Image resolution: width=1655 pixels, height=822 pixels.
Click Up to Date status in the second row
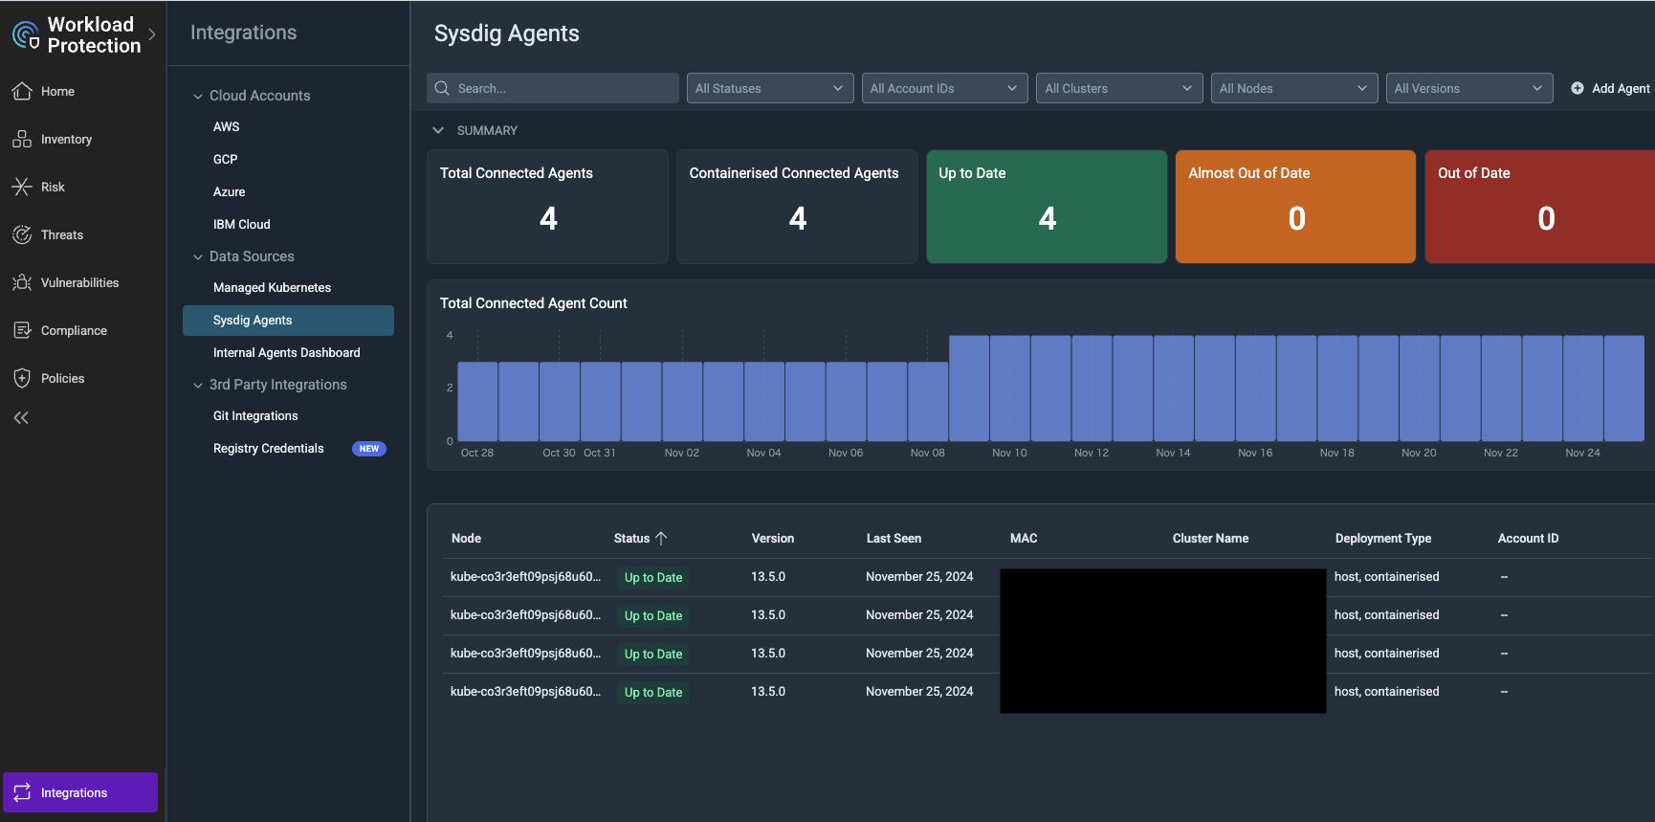point(653,615)
